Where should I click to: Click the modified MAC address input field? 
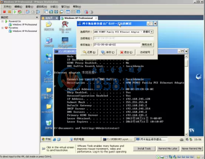[117, 45]
